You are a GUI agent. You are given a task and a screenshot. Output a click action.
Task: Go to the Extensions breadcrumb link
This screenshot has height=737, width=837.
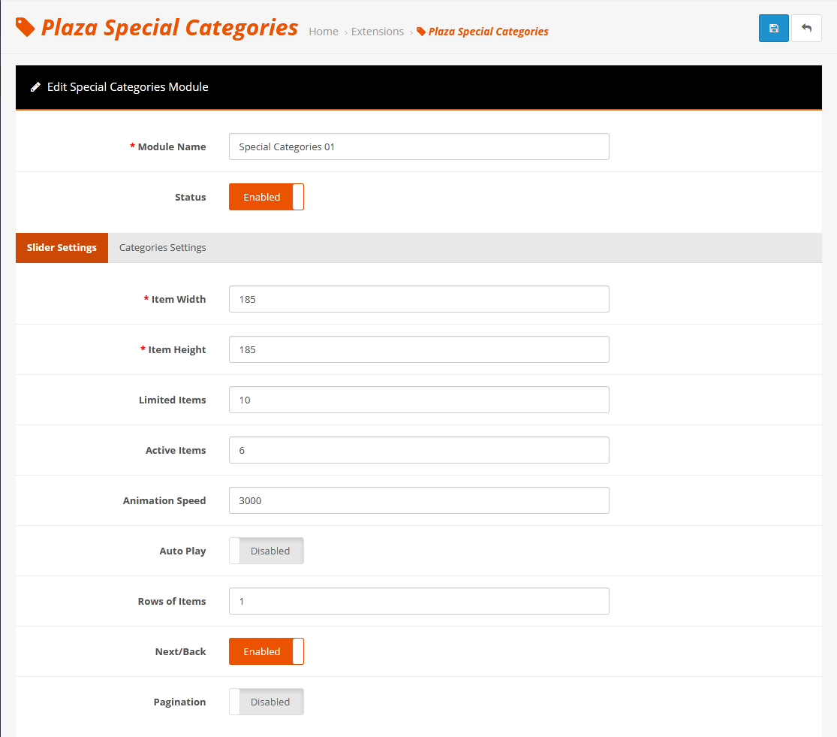pyautogui.click(x=378, y=32)
